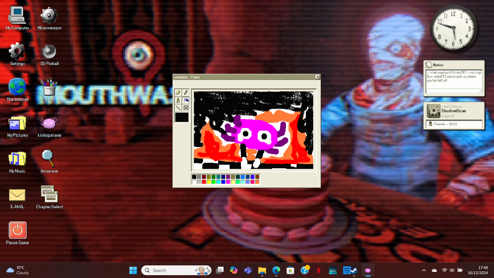Choose the magenta color swatch
494x278 pixels.
tap(228, 182)
